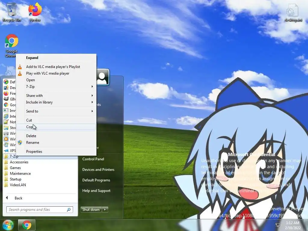308x231 pixels.
Task: Click the user account picture
Action: tap(103, 77)
